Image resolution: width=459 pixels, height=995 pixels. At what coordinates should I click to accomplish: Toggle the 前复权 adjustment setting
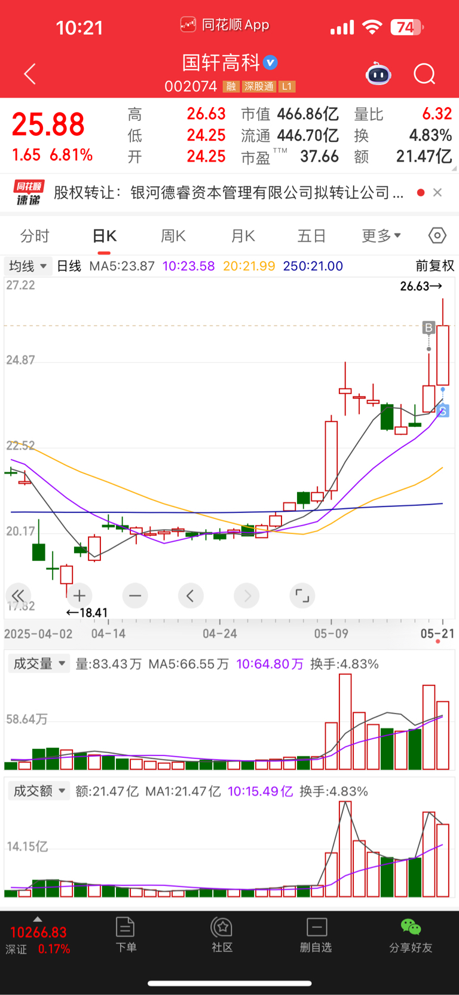[435, 266]
